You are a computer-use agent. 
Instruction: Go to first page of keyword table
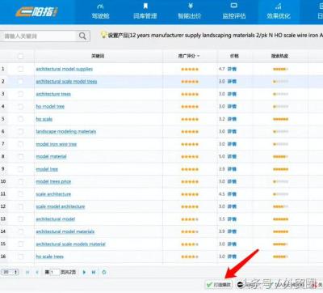point(27,272)
